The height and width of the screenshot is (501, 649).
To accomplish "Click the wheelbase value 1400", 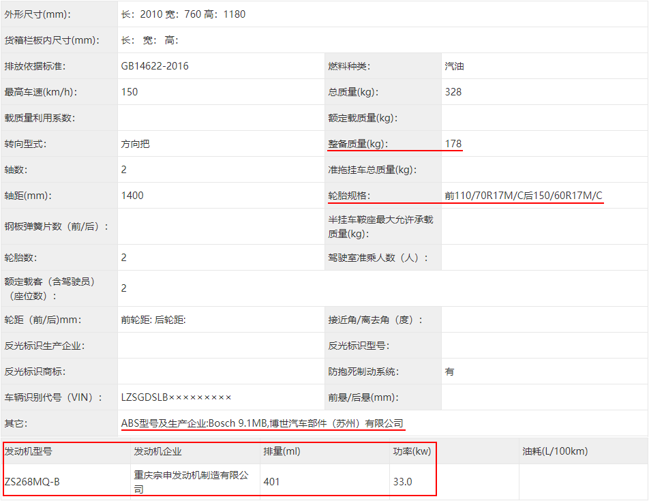I will click(132, 196).
